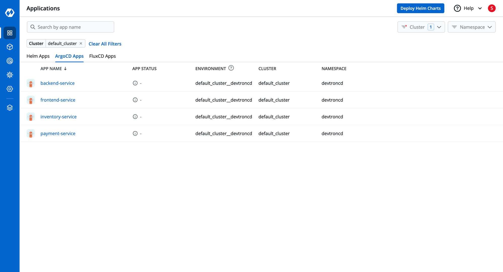
Task: Click the payment-service app icon
Action: tap(31, 133)
